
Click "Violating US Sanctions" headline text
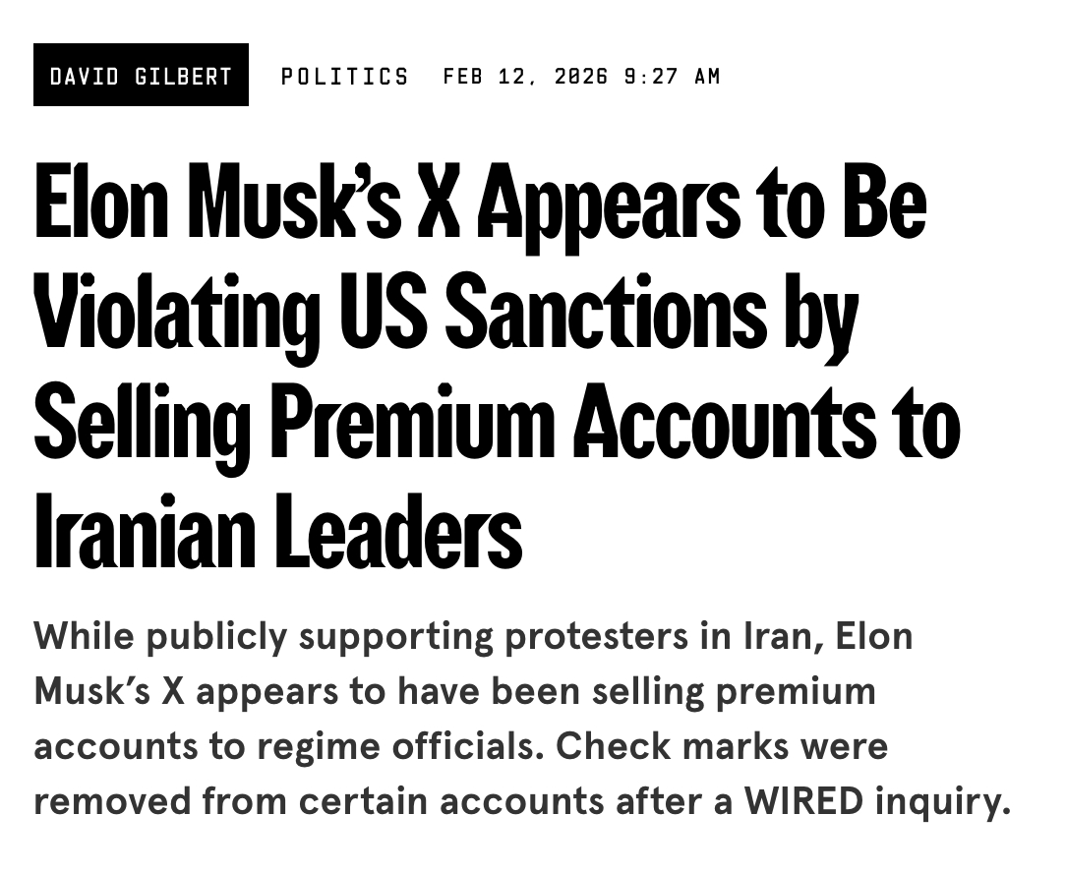tap(400, 317)
